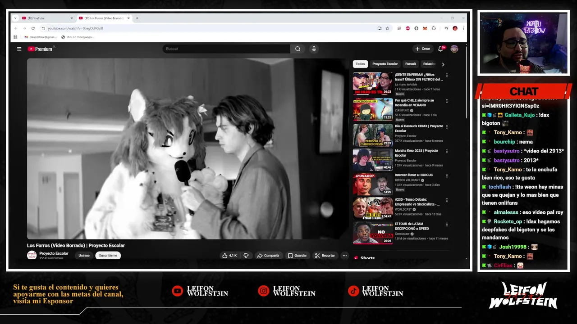The width and height of the screenshot is (577, 324).
Task: Open the Mini Cd Videojuego bookmark
Action: tap(78, 37)
